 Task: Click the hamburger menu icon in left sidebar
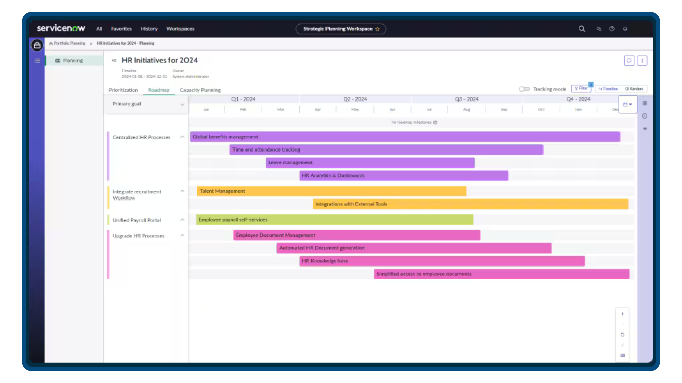tap(37, 60)
